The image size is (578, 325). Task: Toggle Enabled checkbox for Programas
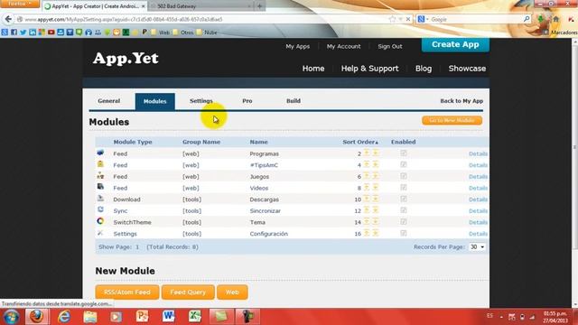tap(404, 153)
